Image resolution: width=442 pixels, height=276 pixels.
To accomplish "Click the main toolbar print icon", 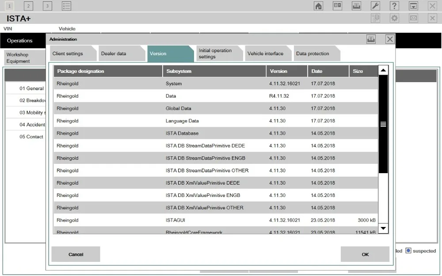I will tap(356, 6).
